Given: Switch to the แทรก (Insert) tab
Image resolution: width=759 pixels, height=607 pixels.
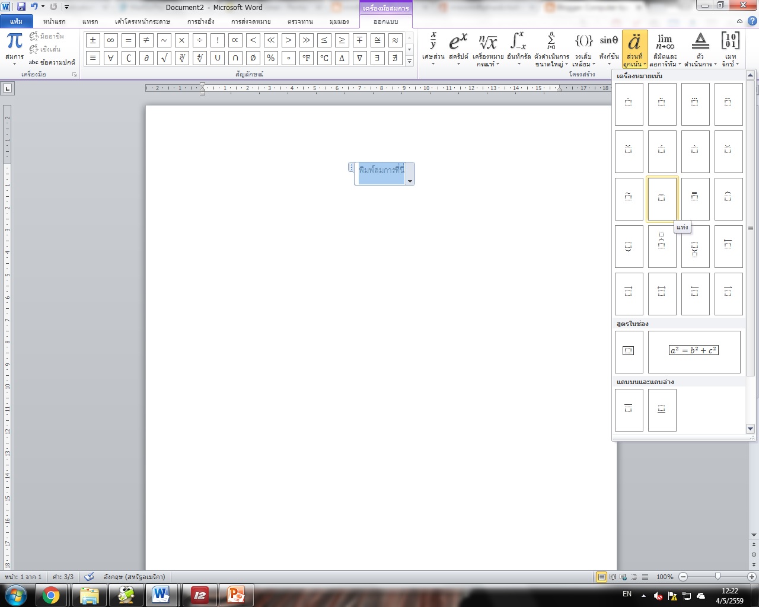Looking at the screenshot, I should point(90,21).
